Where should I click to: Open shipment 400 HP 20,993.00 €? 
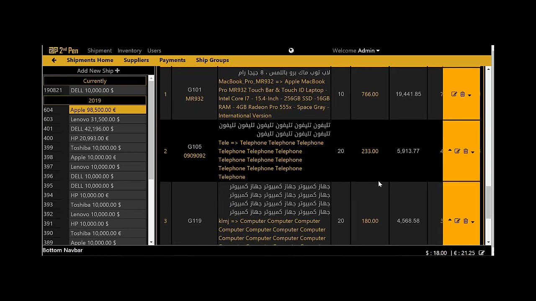click(x=95, y=138)
